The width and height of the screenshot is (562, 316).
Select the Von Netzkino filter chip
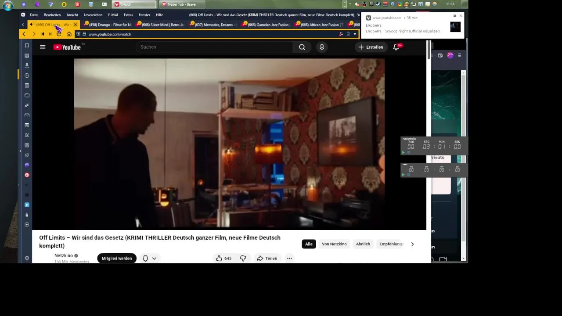coord(334,244)
